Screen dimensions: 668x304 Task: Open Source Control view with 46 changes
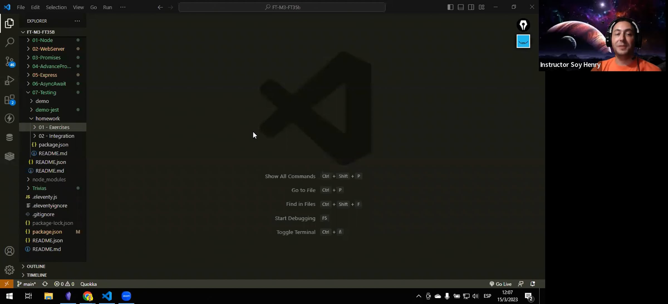9,61
